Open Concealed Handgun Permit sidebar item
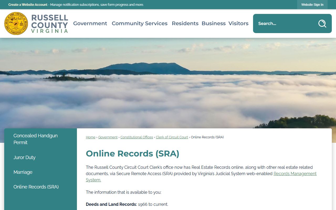 40,139
